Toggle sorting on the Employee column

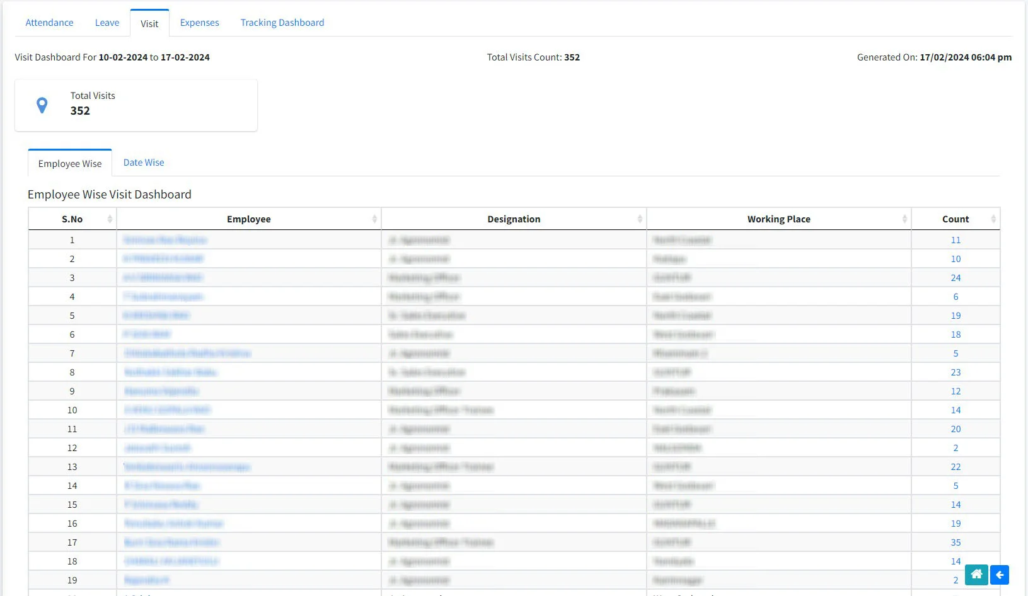click(373, 219)
